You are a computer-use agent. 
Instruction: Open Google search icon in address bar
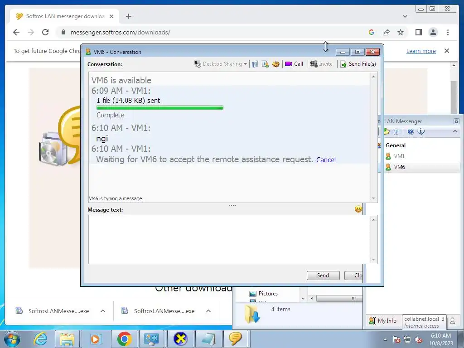pyautogui.click(x=372, y=32)
